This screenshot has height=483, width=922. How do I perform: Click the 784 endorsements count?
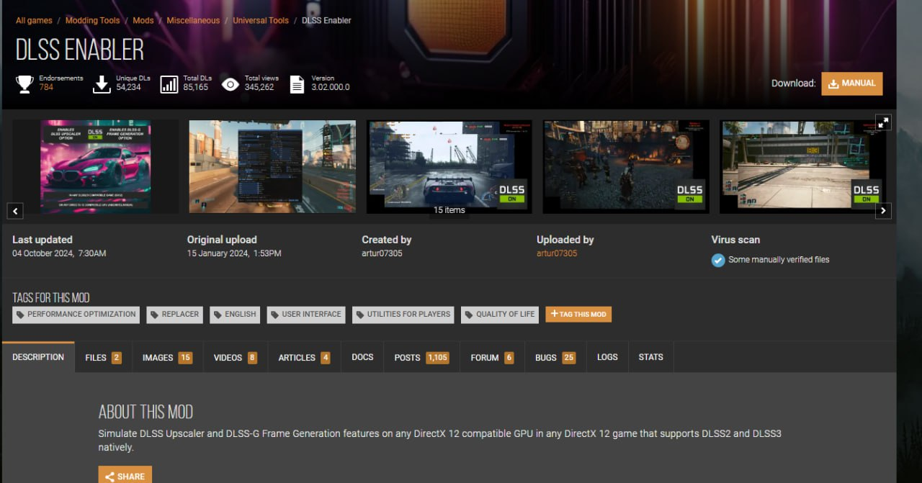coord(46,87)
